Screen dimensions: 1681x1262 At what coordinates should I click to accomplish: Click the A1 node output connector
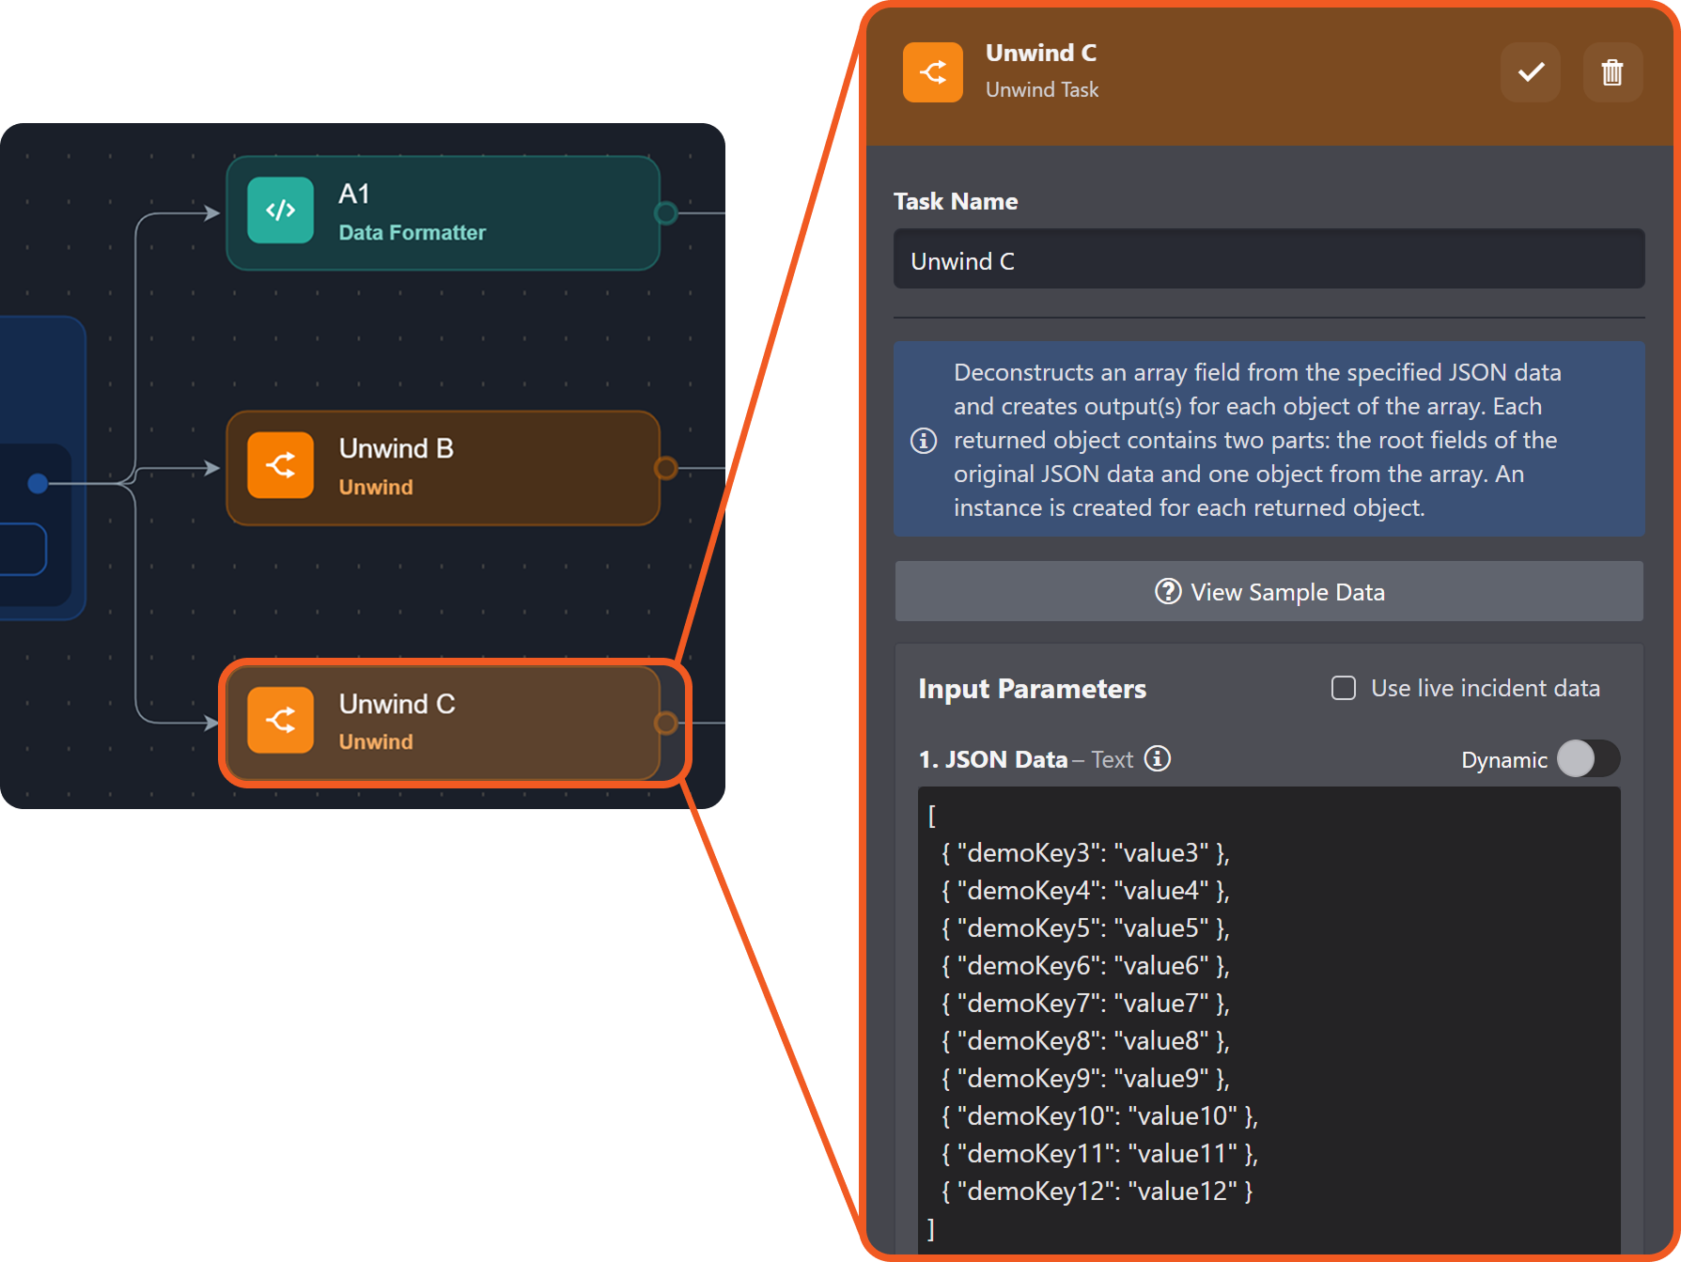665,213
